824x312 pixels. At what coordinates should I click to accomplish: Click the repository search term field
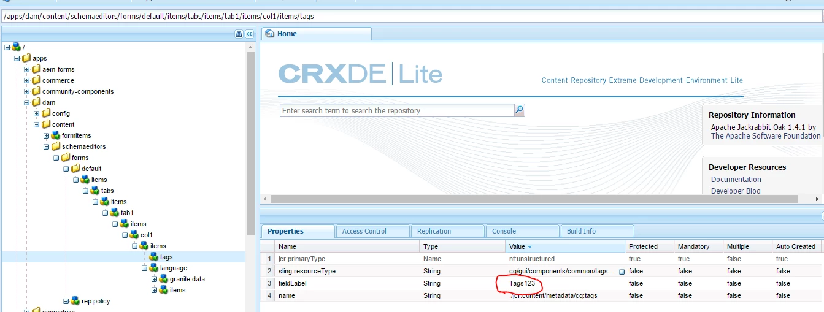click(397, 110)
